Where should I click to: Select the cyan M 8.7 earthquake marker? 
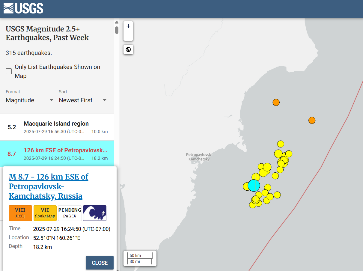tap(254, 186)
